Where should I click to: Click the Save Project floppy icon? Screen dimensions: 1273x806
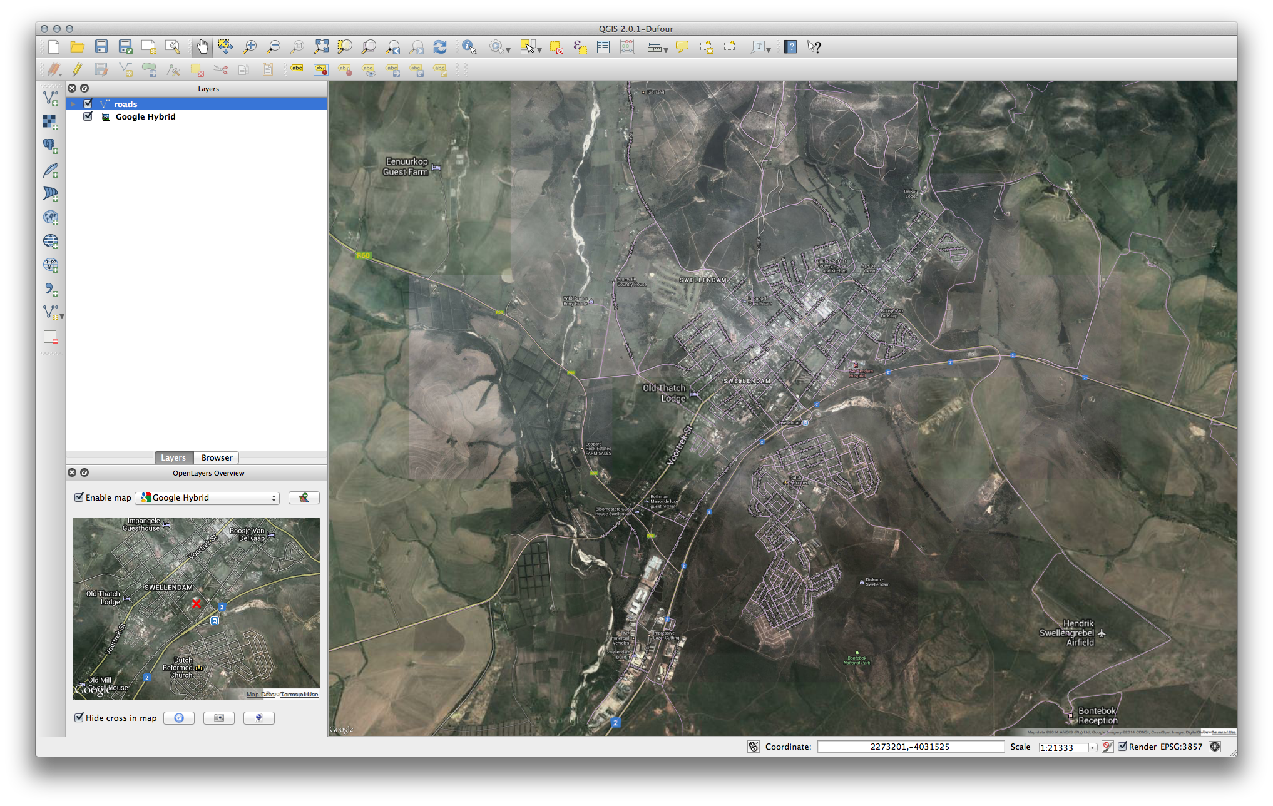pos(101,47)
